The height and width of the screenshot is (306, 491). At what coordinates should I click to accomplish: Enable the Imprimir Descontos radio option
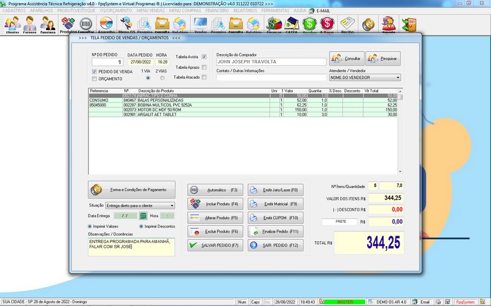(142, 226)
